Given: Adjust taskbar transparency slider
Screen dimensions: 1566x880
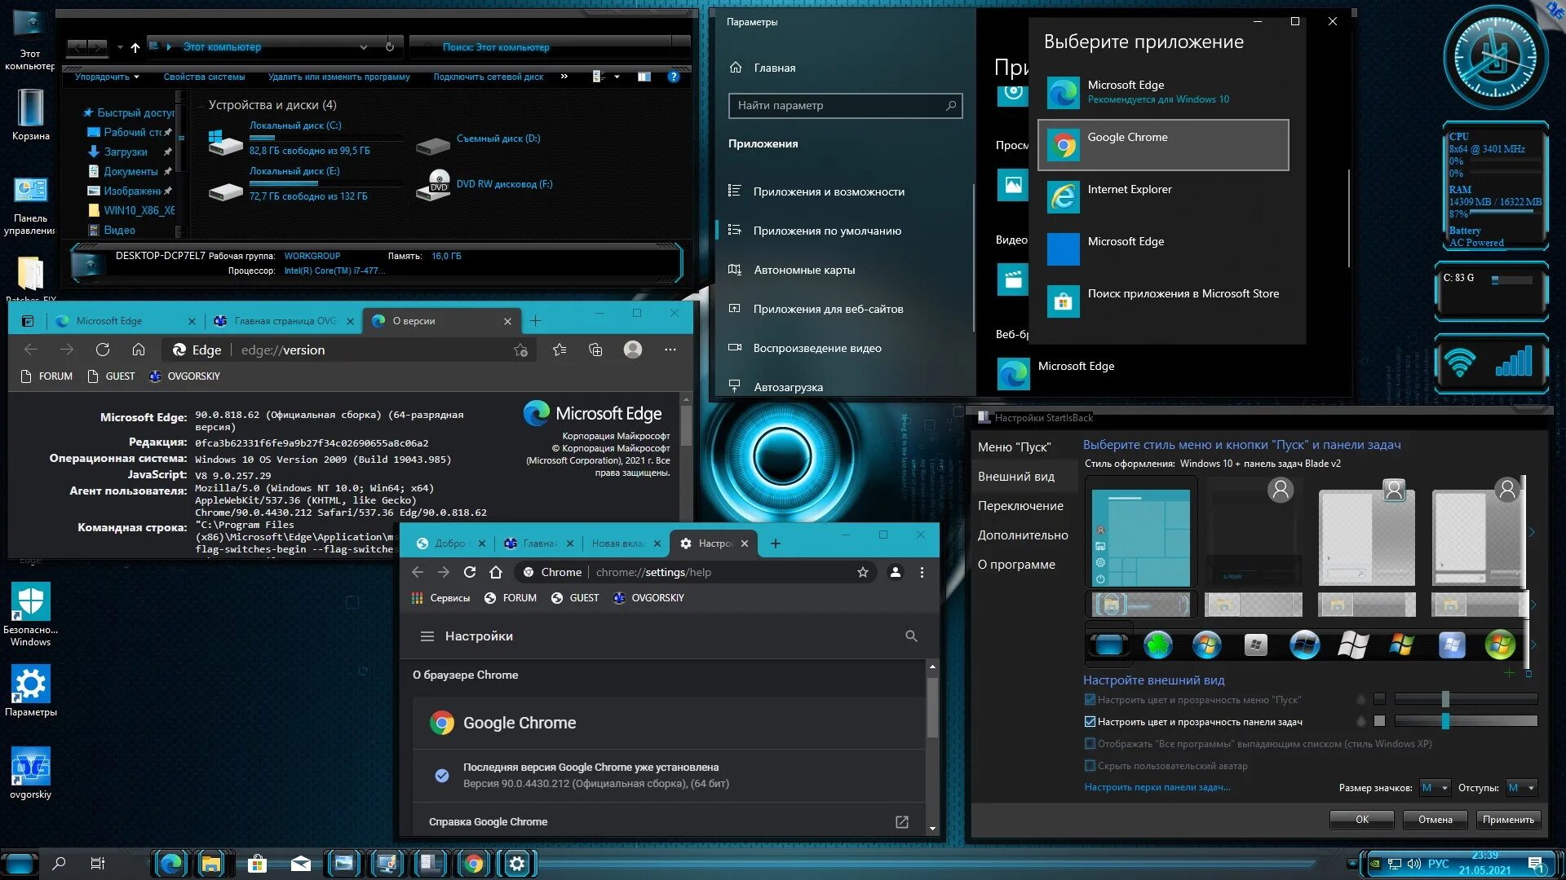Looking at the screenshot, I should tap(1445, 721).
